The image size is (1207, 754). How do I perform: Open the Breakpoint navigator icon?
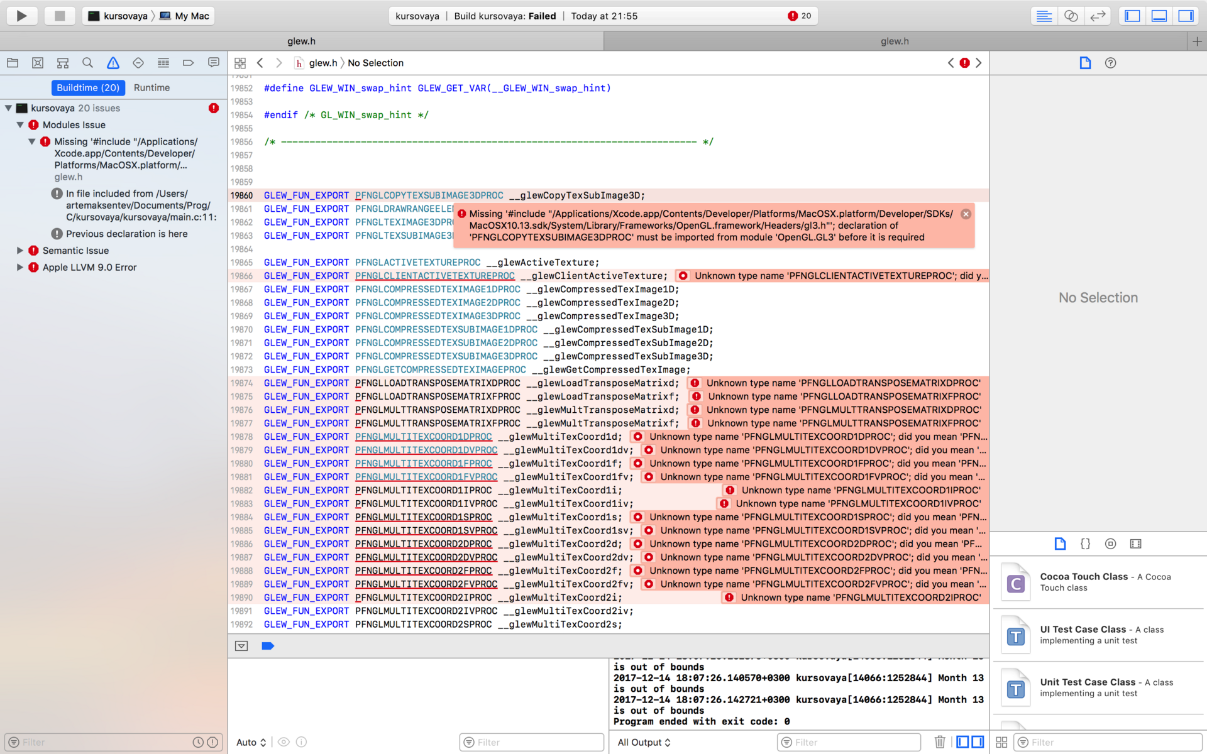188,63
